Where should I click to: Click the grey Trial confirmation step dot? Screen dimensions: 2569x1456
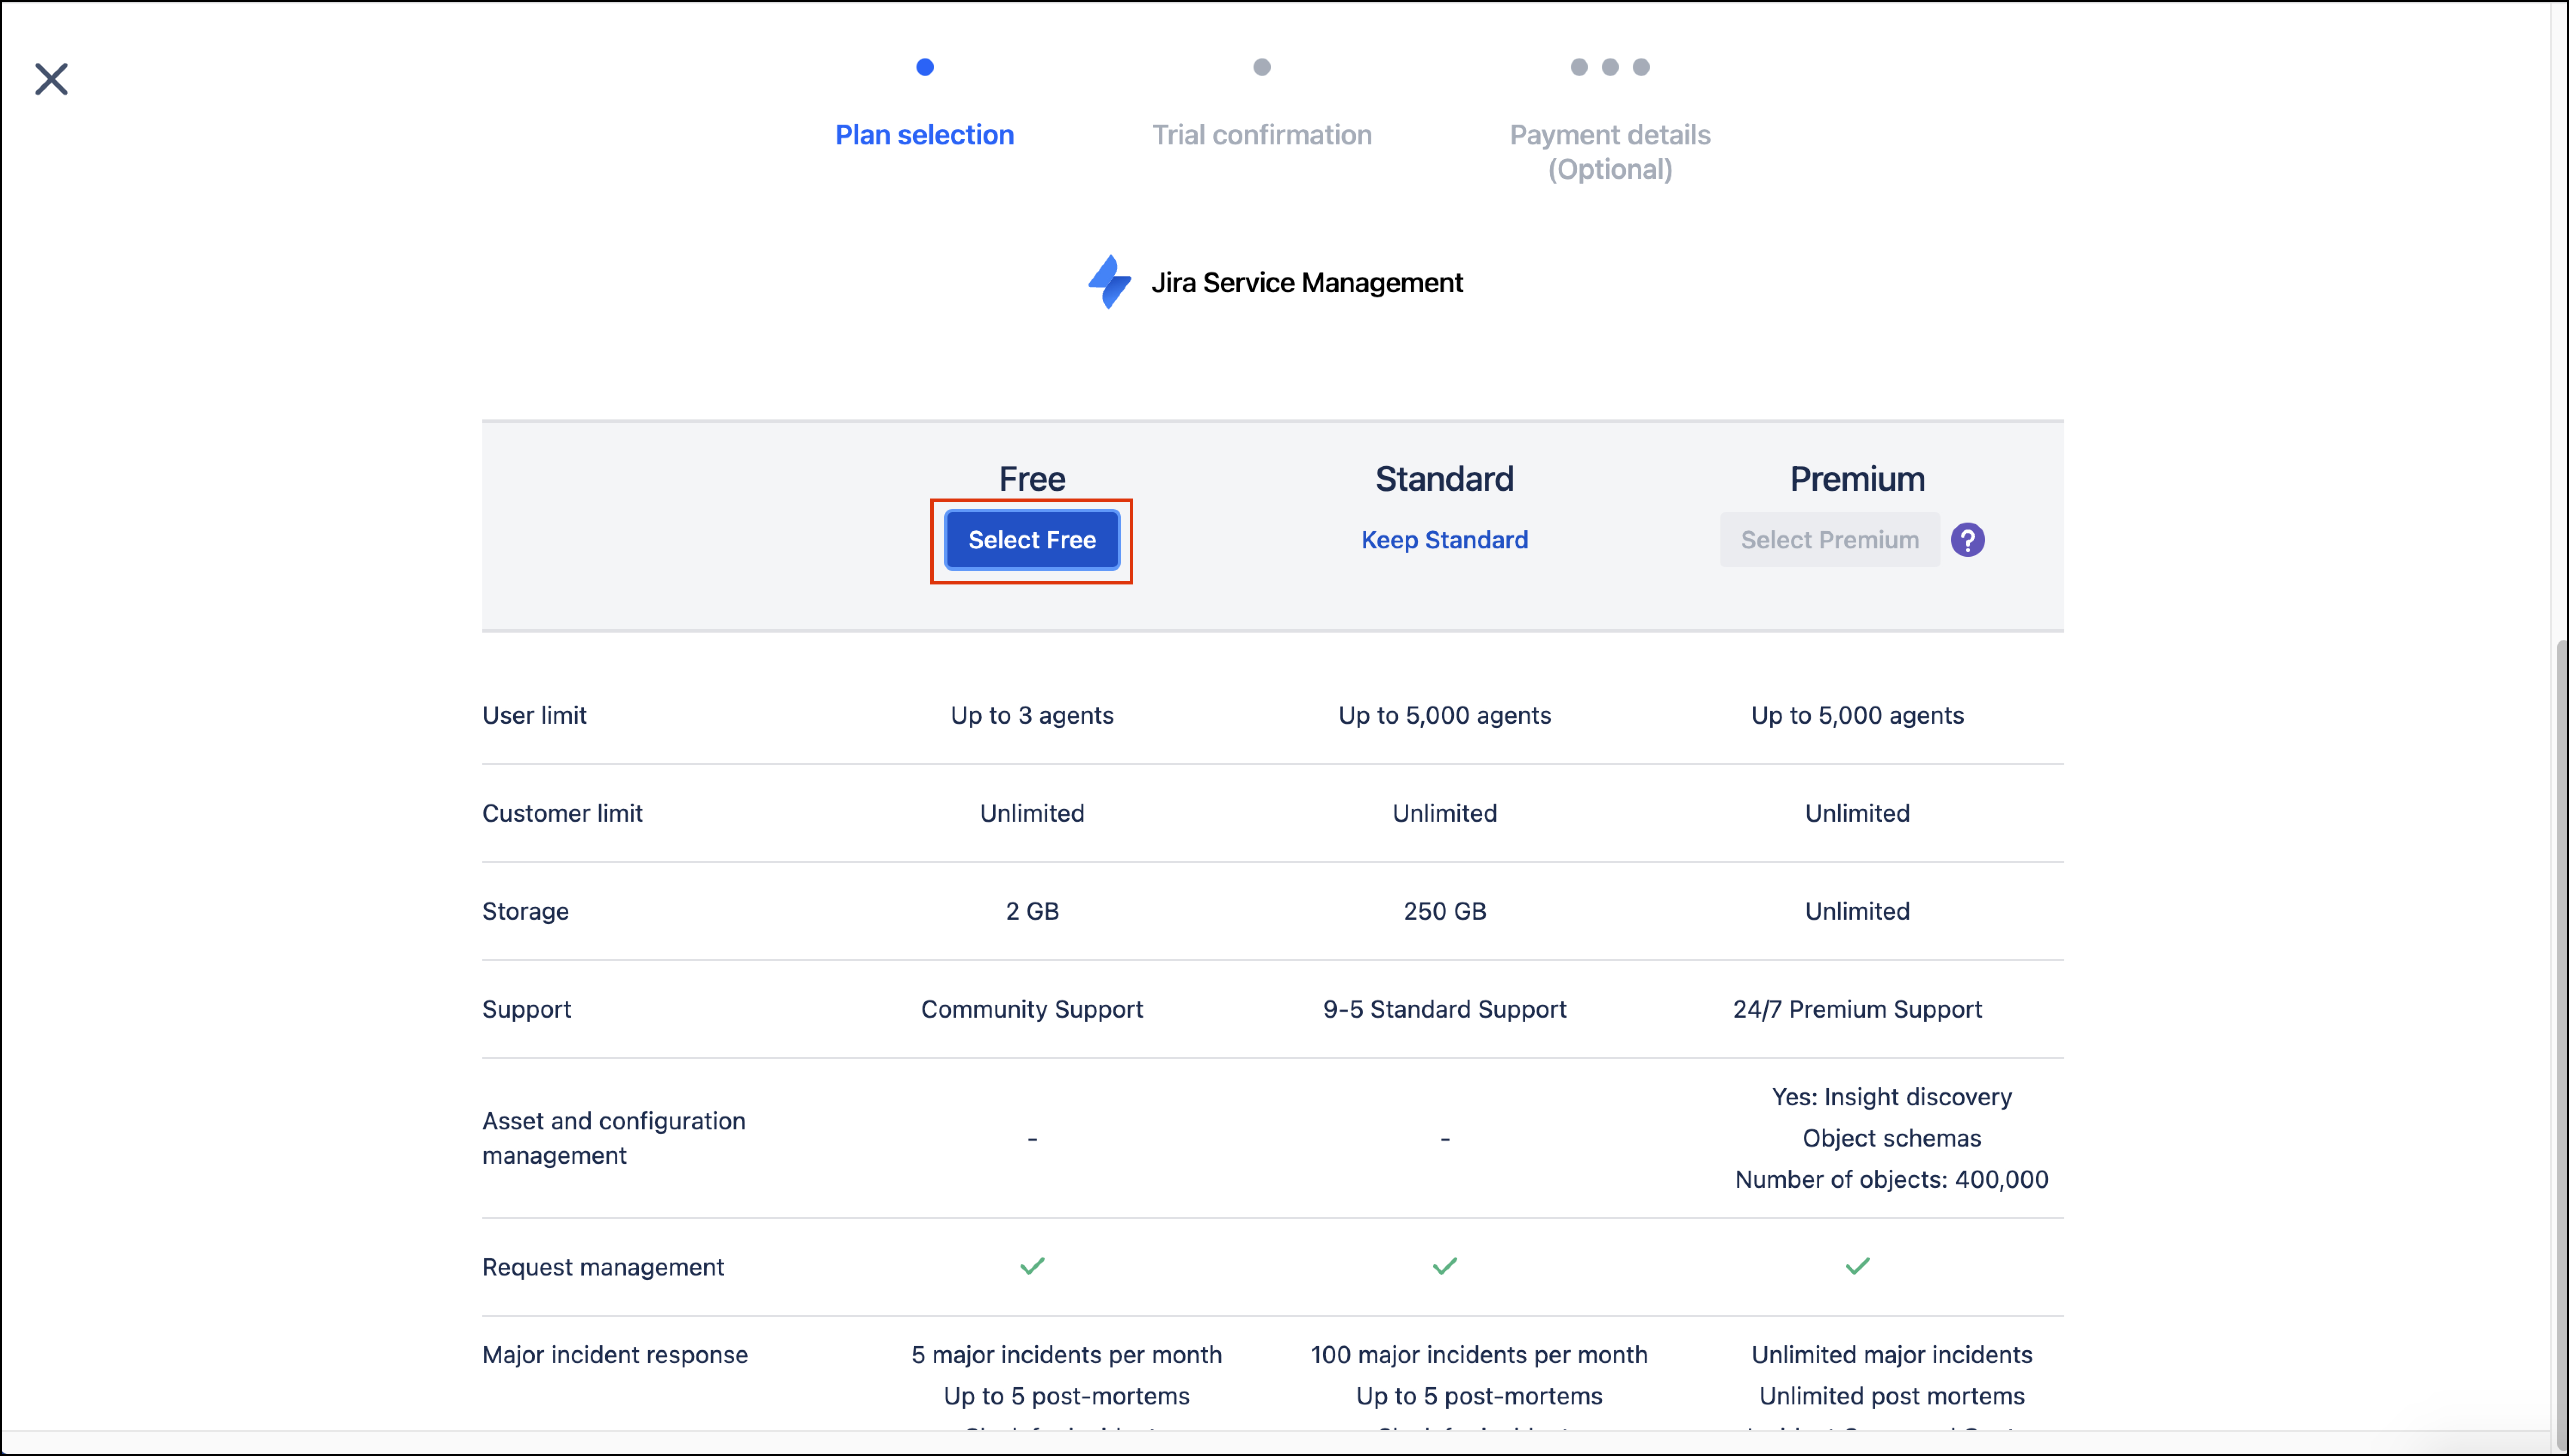click(1262, 67)
